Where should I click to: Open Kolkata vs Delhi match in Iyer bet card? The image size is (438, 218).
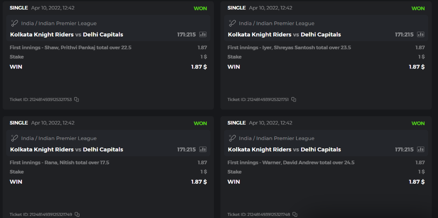click(x=284, y=35)
